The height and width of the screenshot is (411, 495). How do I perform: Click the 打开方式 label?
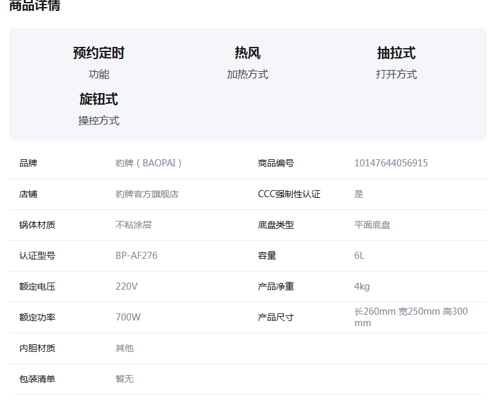(x=397, y=74)
